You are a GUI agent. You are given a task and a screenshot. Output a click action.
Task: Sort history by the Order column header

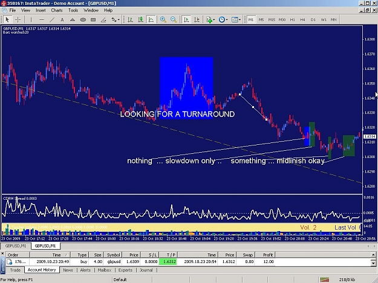point(18,255)
